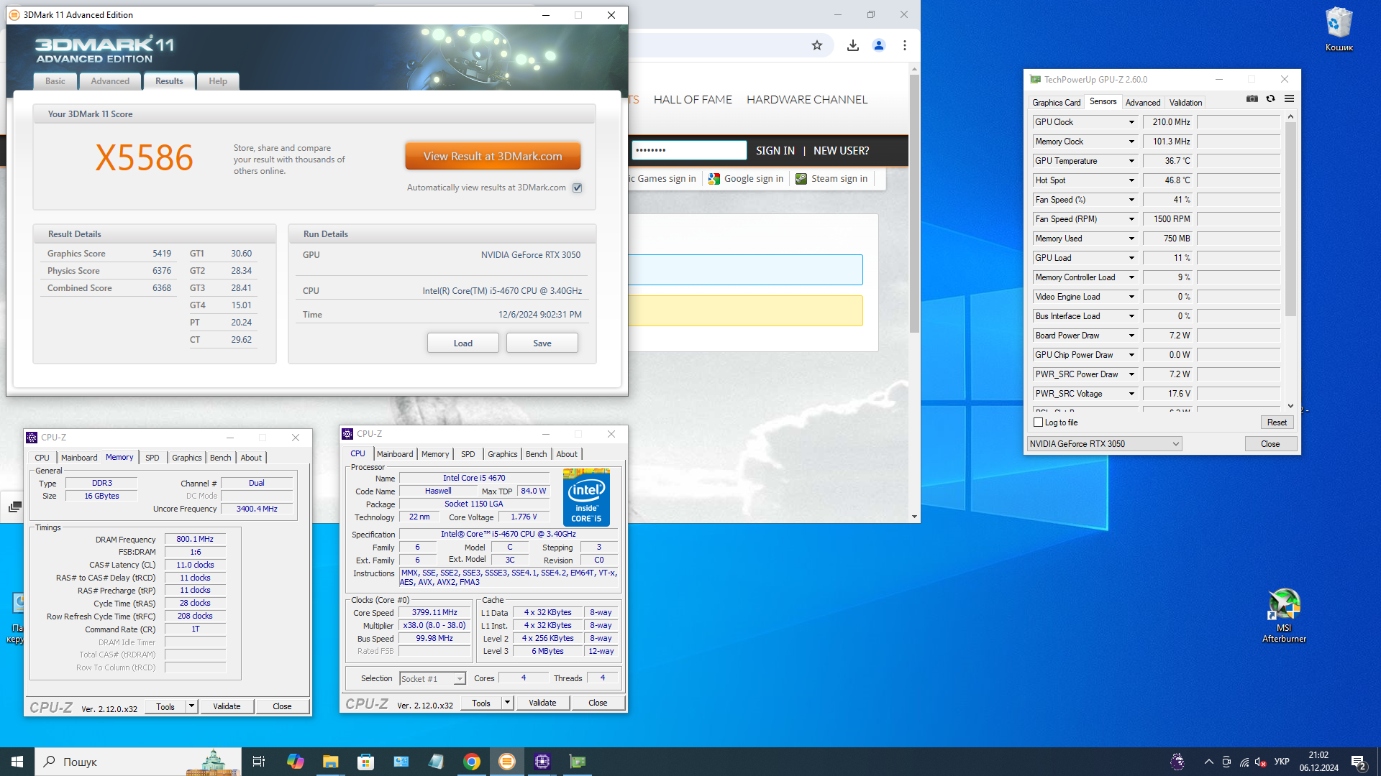Show hidden tray icons chevron
Viewport: 1381px width, 776px height.
1208,762
